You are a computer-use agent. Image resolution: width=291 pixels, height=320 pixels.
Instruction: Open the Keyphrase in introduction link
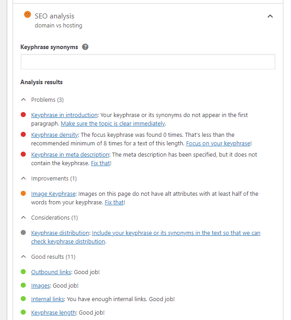tap(64, 115)
